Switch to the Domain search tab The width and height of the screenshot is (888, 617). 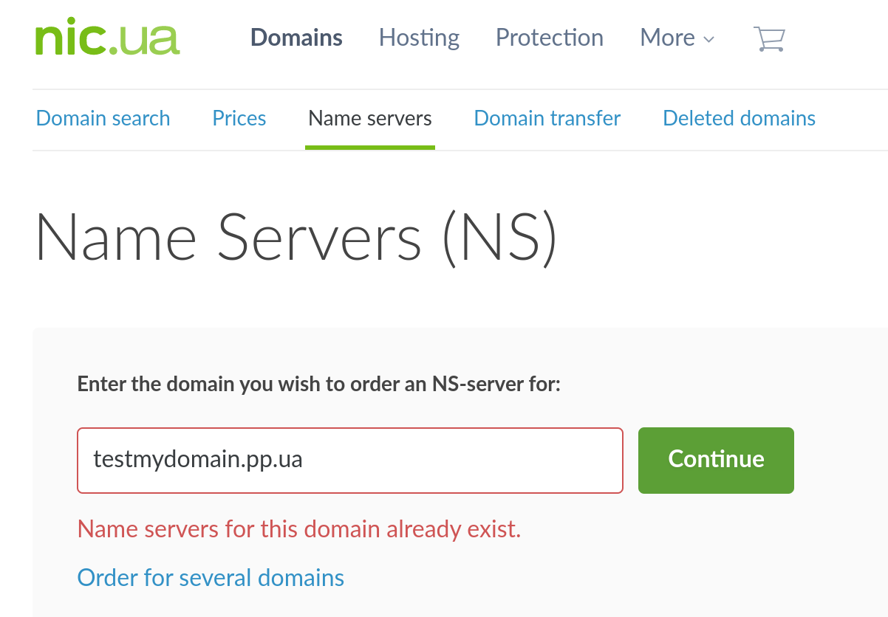[103, 118]
